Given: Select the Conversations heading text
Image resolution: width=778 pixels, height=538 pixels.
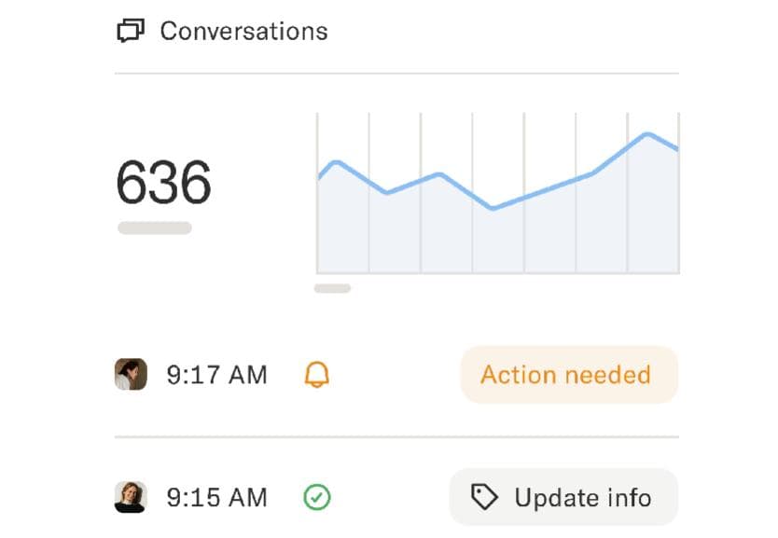Looking at the screenshot, I should [x=243, y=31].
